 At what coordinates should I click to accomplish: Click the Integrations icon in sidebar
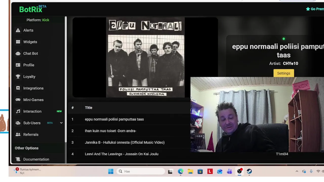click(x=18, y=88)
